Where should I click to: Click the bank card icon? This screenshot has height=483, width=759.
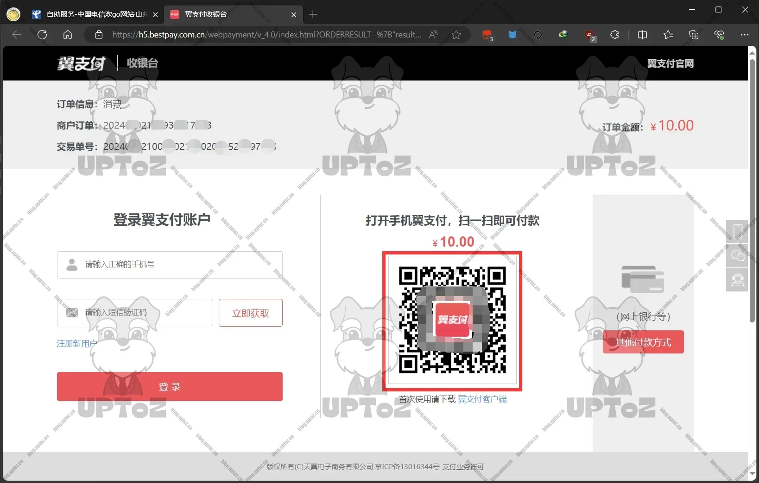643,279
